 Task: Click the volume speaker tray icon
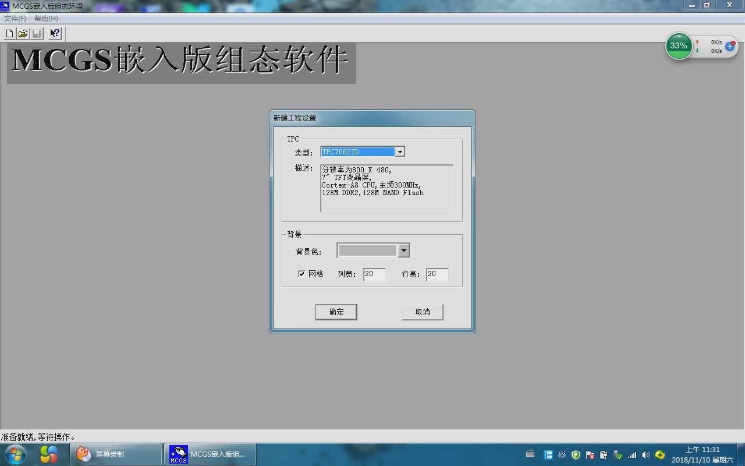[646, 455]
